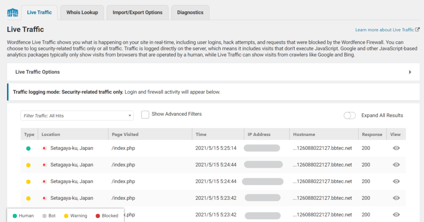Open Learn more about Live Traffic link
The width and height of the screenshot is (424, 222).
tap(387, 30)
